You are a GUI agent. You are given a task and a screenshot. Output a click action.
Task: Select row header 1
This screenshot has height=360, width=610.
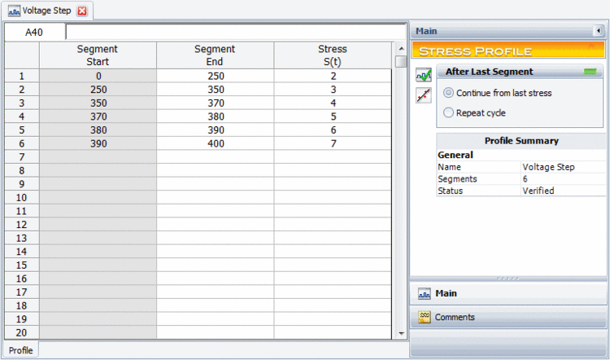[22, 76]
